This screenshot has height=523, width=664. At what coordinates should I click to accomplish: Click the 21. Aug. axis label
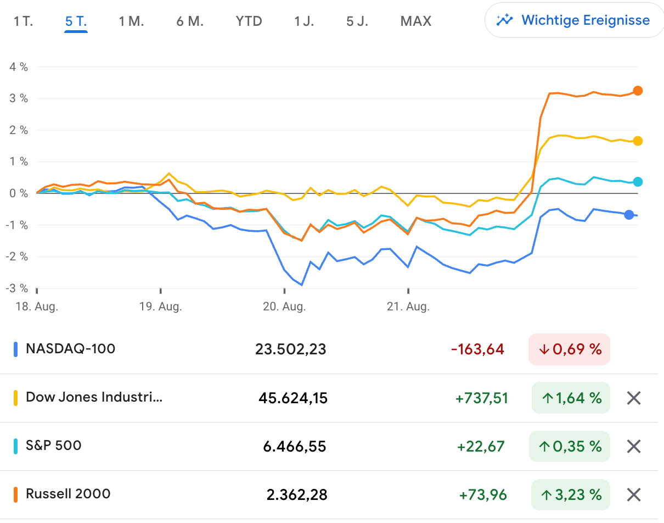[408, 307]
